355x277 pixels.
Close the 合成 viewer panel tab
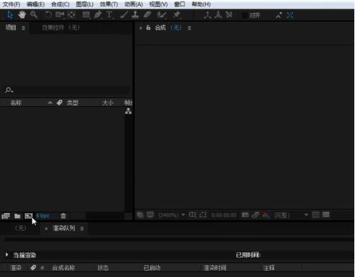pos(140,28)
